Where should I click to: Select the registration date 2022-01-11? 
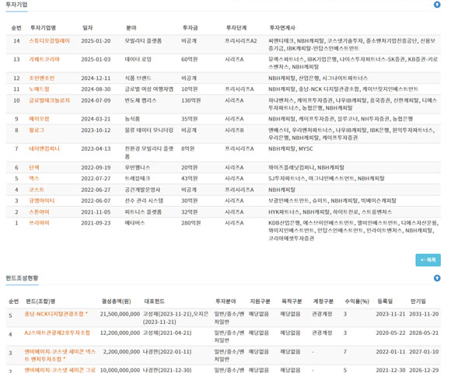(390, 352)
